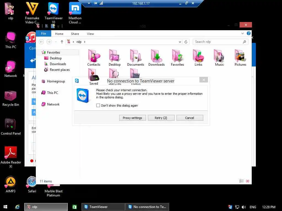This screenshot has height=211, width=282.
Task: Switch to large icons view in status bar
Action: pos(248,181)
